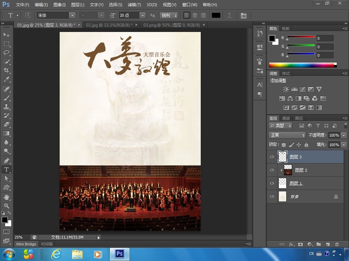Viewport: 349px width, 261px height.
Task: Open the Type tool preset picker arrow
Action: click(x=17, y=15)
